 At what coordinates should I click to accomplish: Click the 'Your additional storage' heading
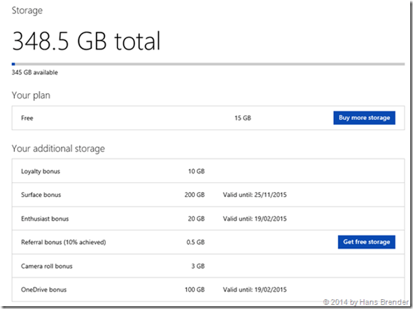coord(58,149)
